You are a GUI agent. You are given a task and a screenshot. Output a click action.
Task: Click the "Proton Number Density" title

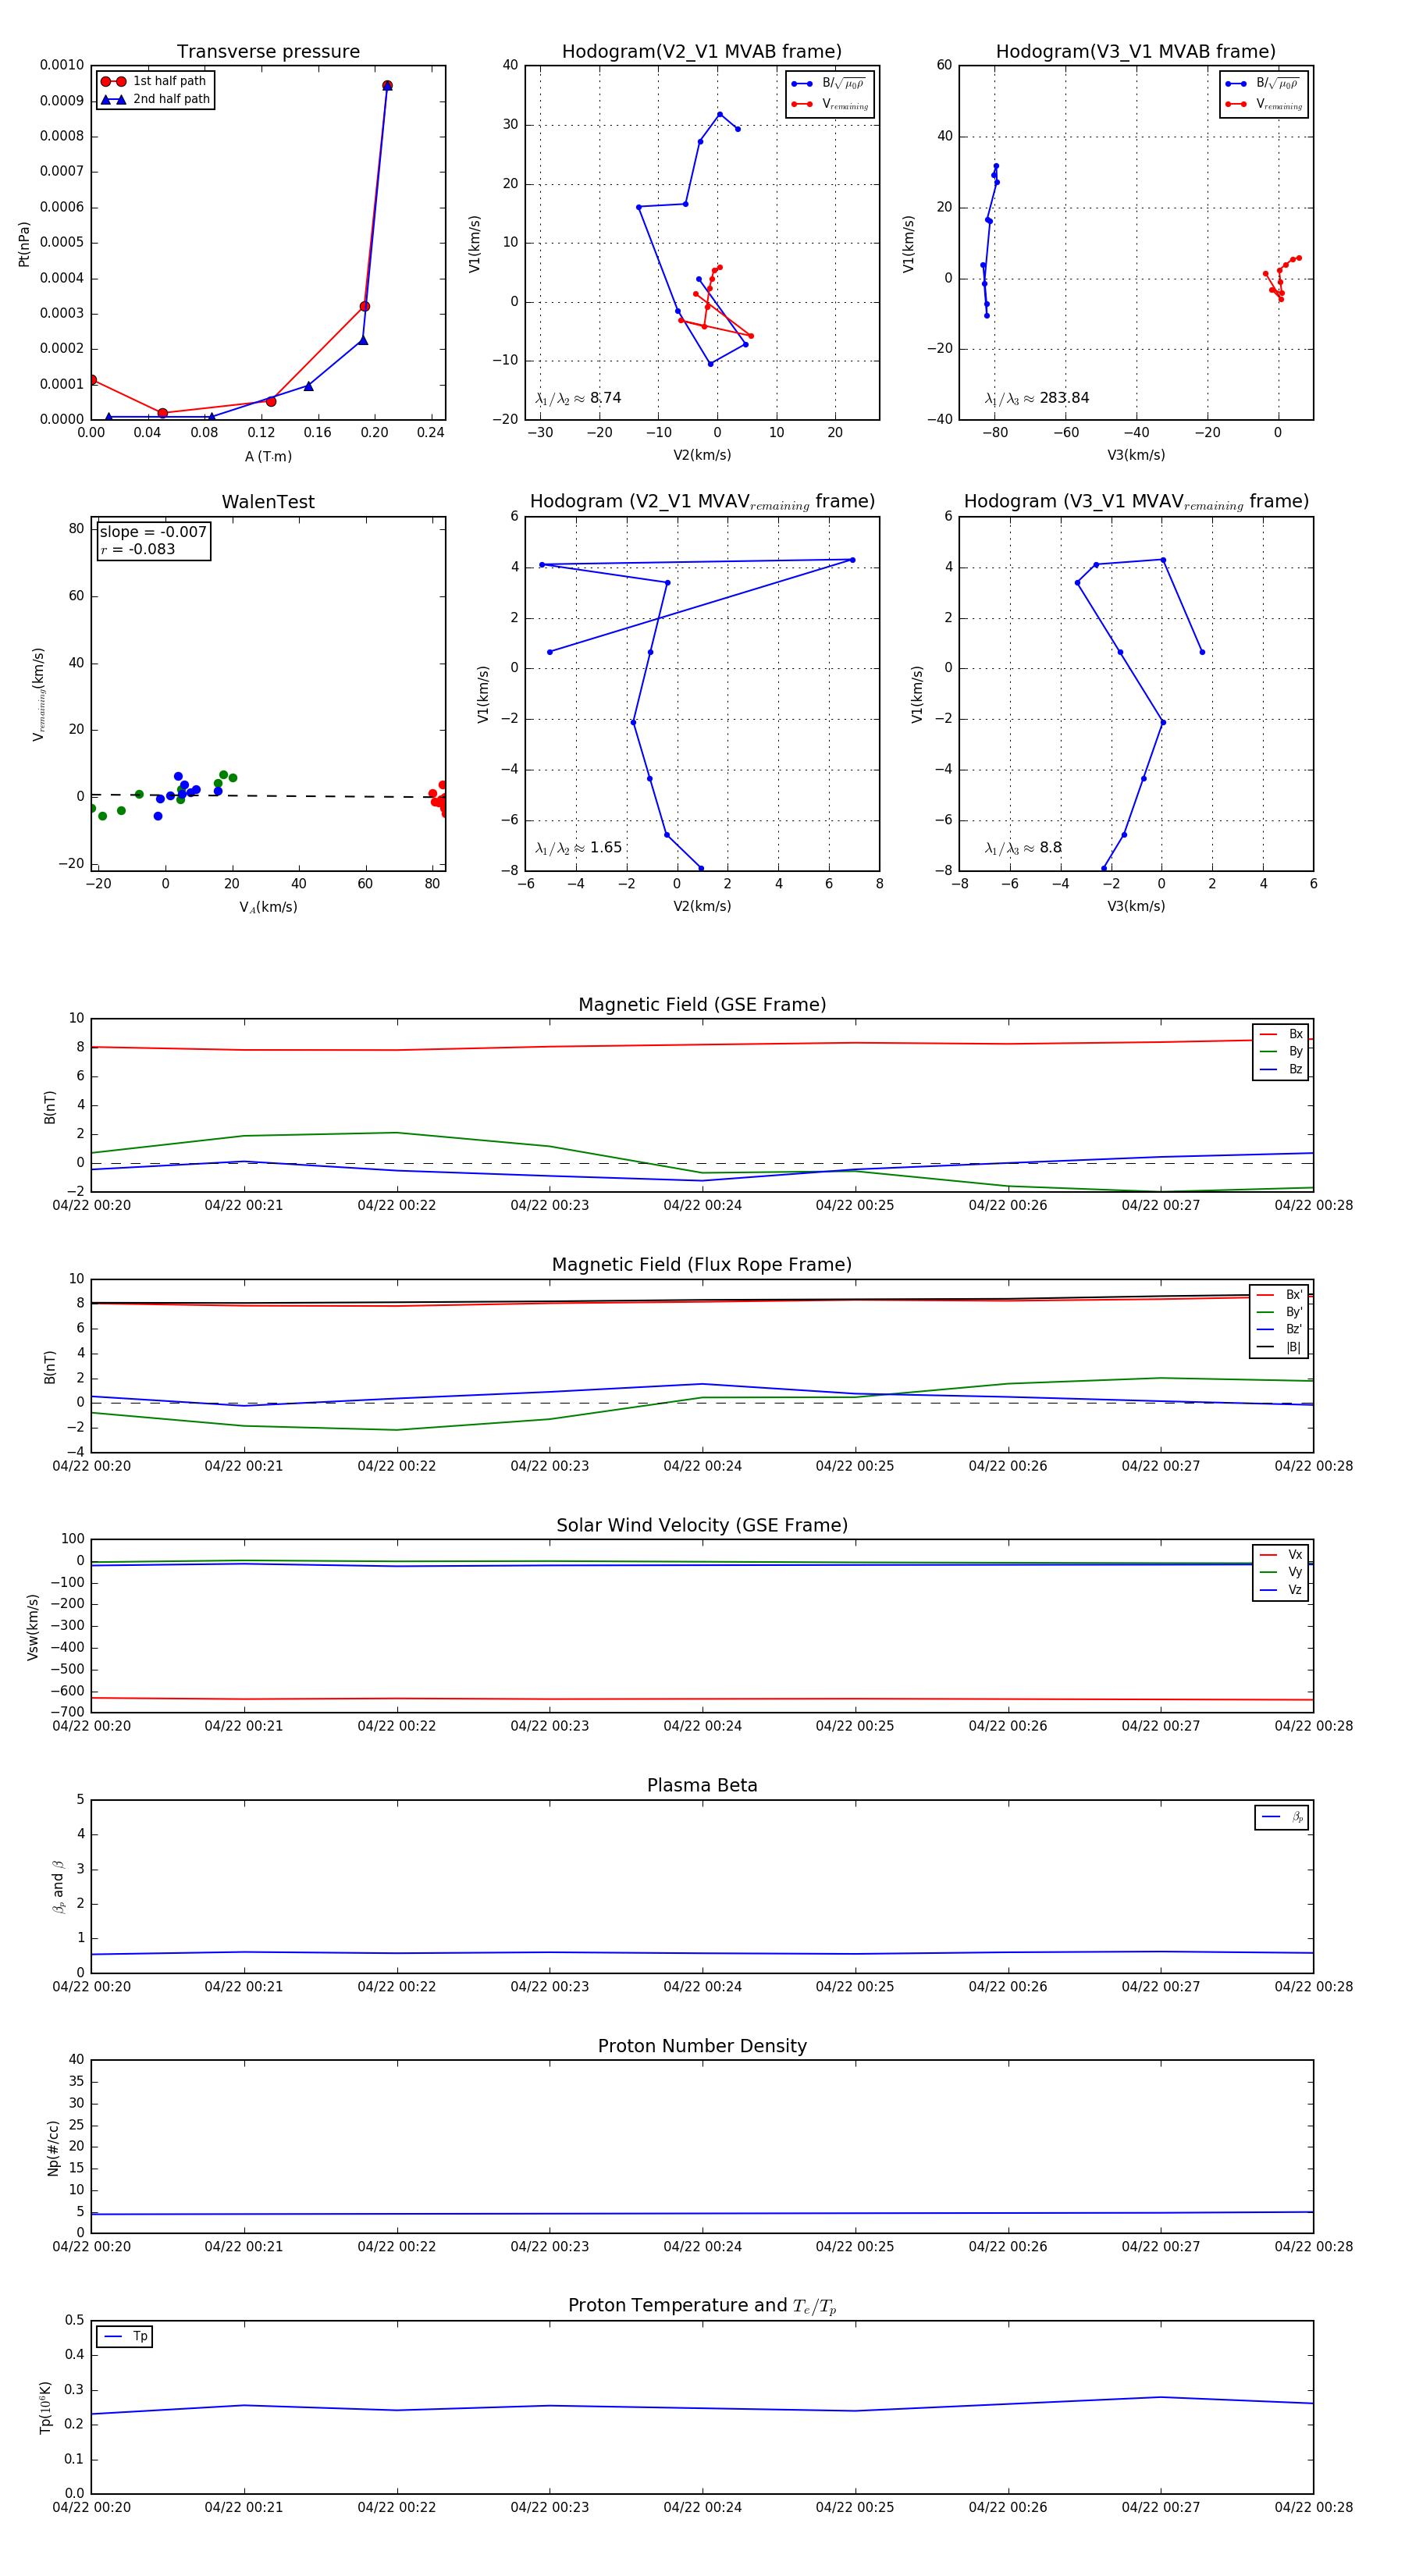(702, 2046)
